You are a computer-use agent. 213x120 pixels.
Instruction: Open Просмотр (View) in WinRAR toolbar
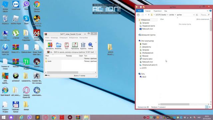(75, 46)
